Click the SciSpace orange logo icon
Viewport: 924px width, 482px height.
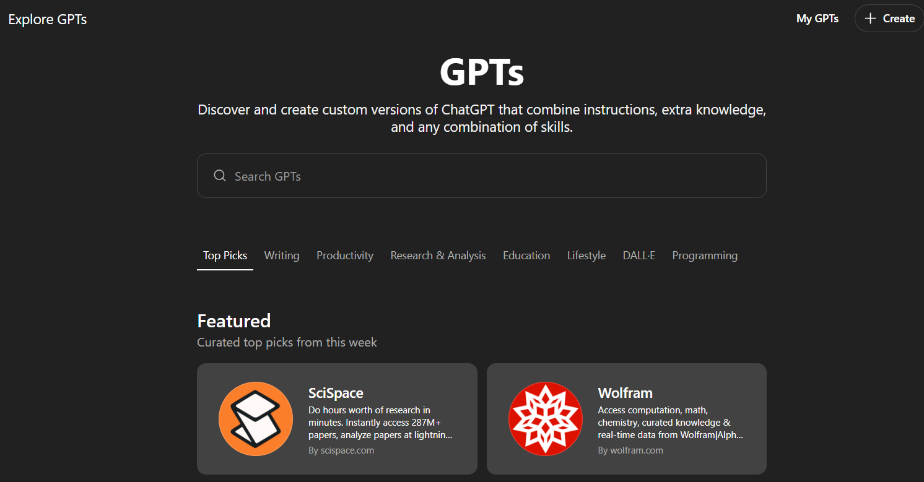coord(255,419)
